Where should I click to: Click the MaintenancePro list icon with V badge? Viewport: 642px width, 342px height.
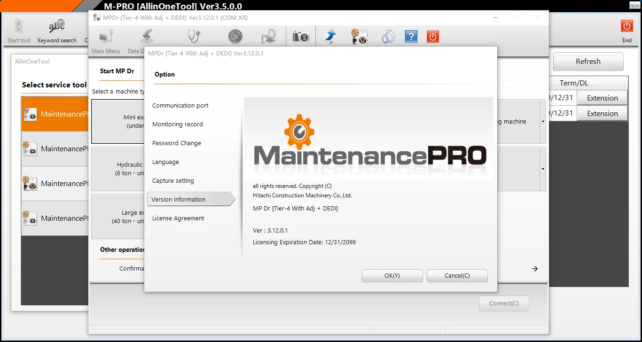point(30,184)
